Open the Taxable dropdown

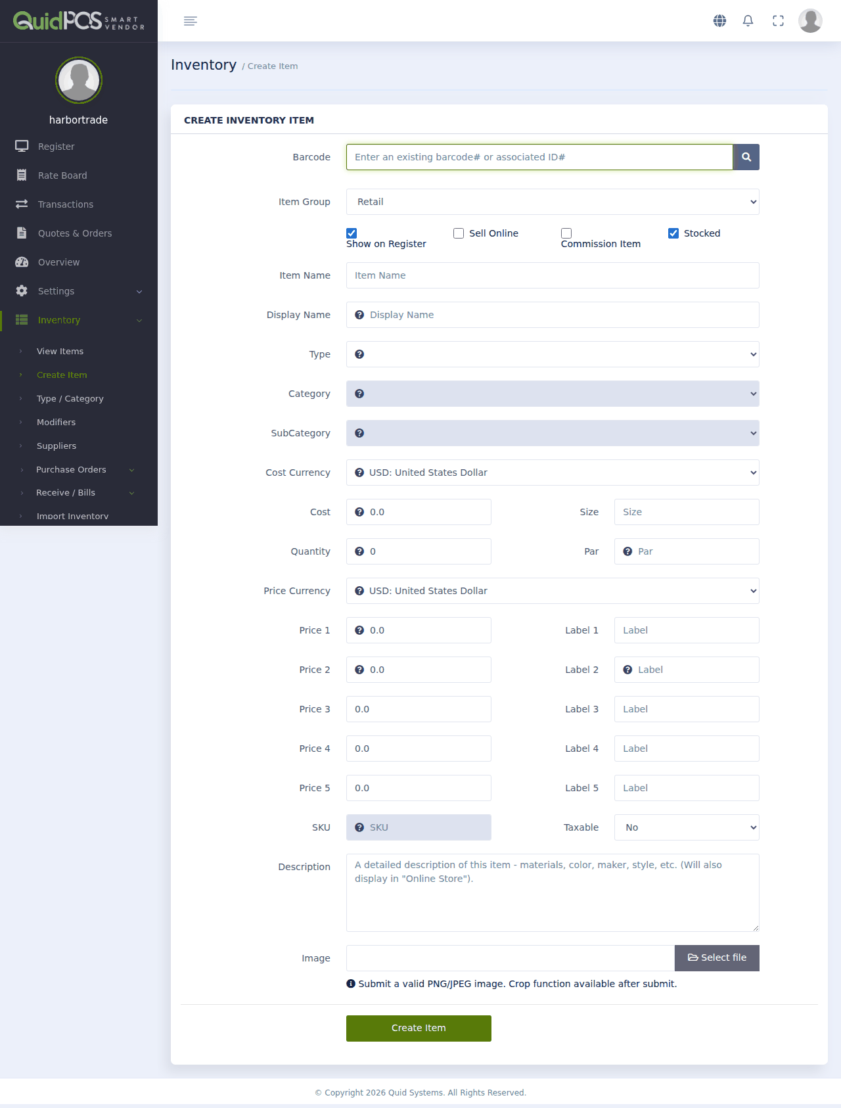click(687, 827)
